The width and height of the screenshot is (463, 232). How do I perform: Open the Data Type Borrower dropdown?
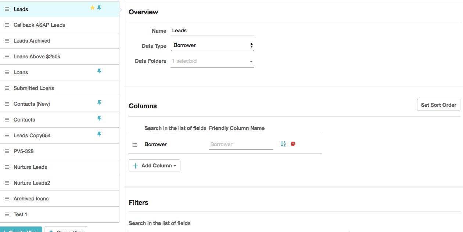[212, 46]
